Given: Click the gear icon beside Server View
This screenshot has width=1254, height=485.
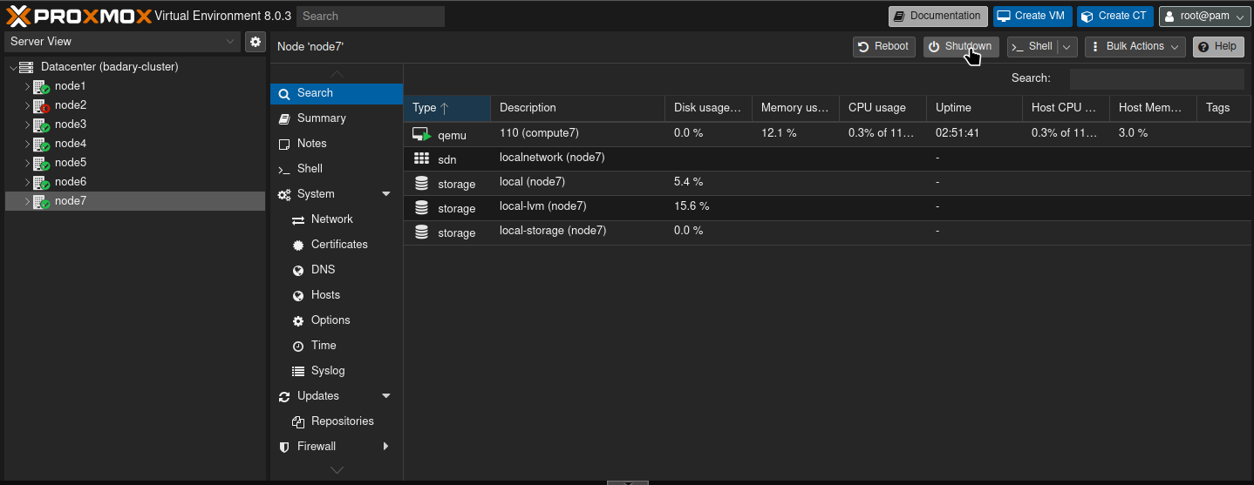Looking at the screenshot, I should point(255,41).
